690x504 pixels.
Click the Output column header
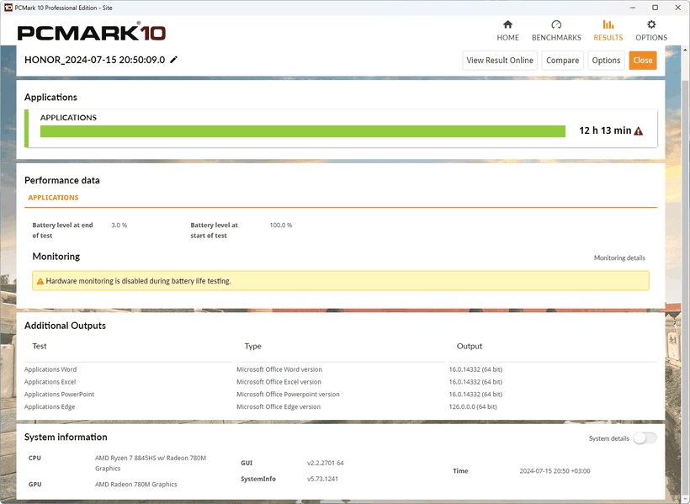pos(469,347)
